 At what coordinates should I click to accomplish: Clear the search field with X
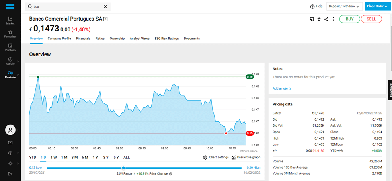pos(105,7)
